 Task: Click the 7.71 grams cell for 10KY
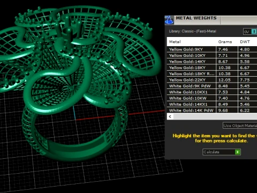point(226,55)
